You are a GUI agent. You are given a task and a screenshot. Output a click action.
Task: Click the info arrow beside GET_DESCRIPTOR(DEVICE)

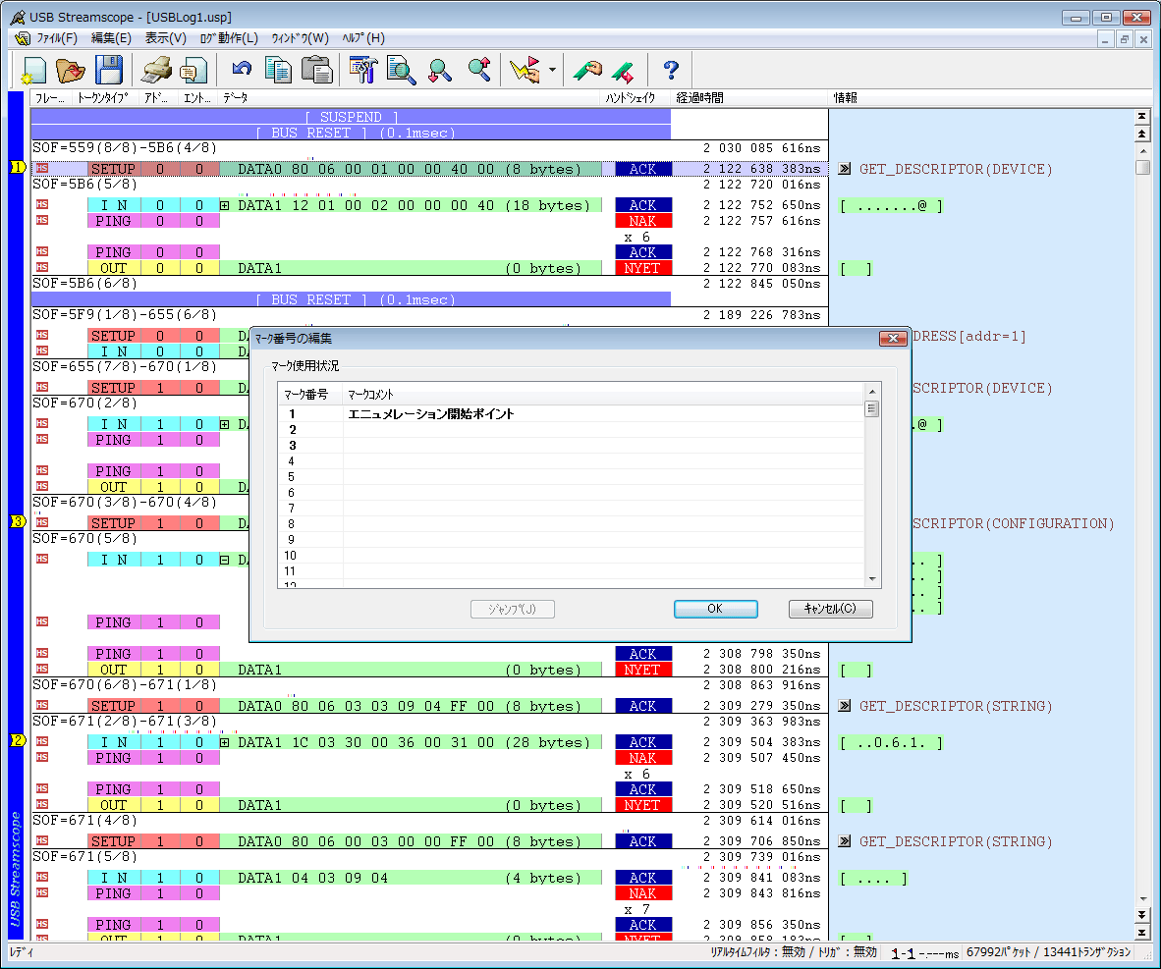click(x=844, y=169)
